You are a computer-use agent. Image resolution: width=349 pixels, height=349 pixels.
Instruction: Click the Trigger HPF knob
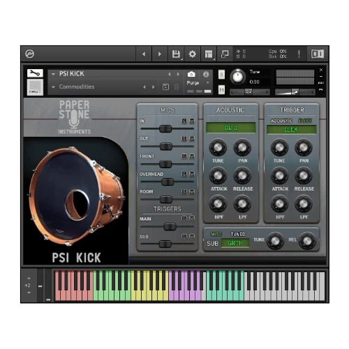click(279, 204)
